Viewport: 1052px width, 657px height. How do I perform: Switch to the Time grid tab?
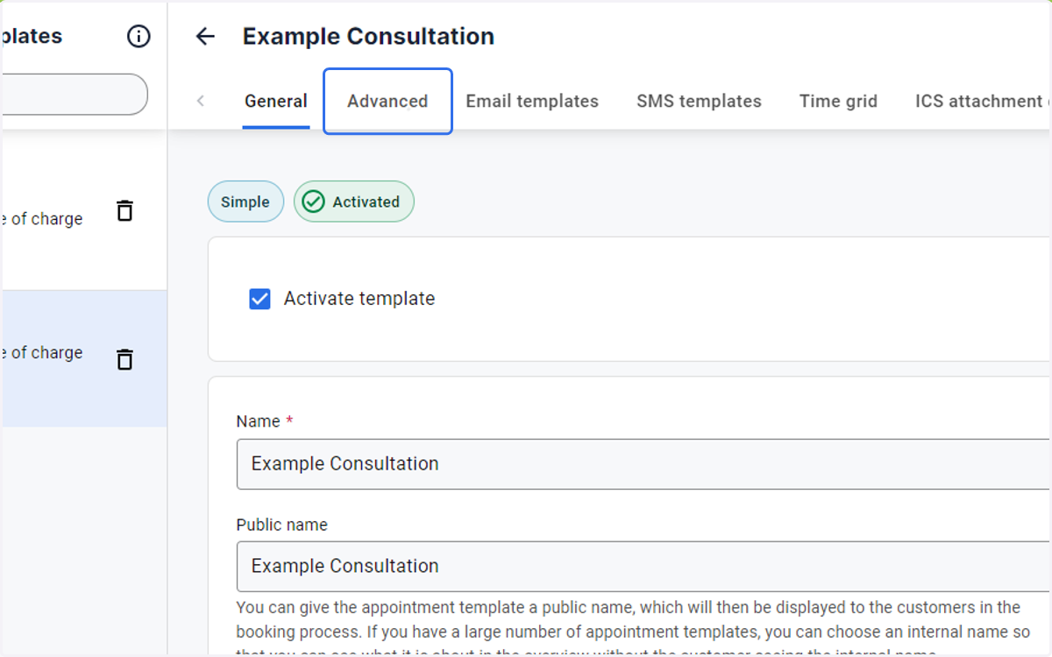click(838, 101)
